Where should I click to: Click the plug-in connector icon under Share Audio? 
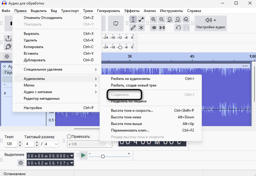tap(8, 47)
